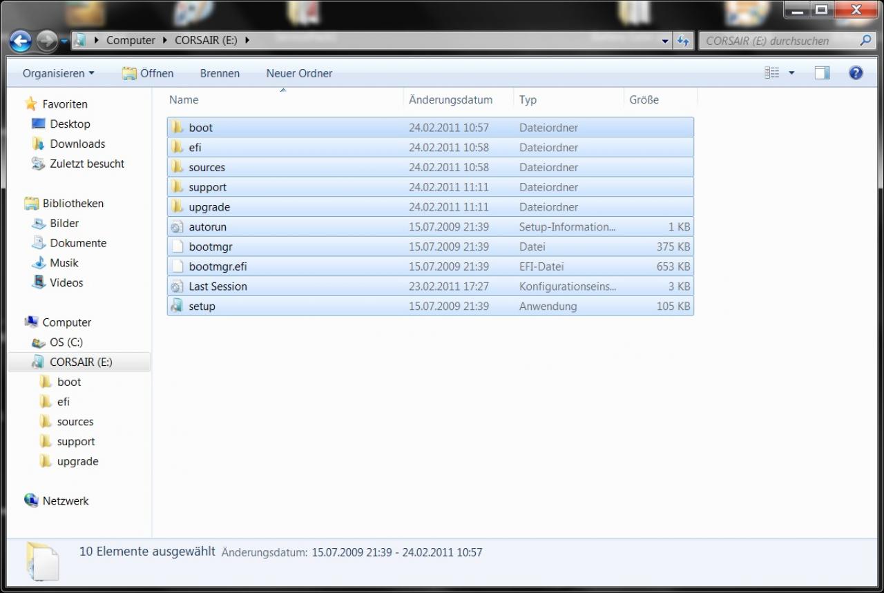Viewport: 884px width, 593px height.
Task: Click the bootmgr file icon
Action: 177,247
